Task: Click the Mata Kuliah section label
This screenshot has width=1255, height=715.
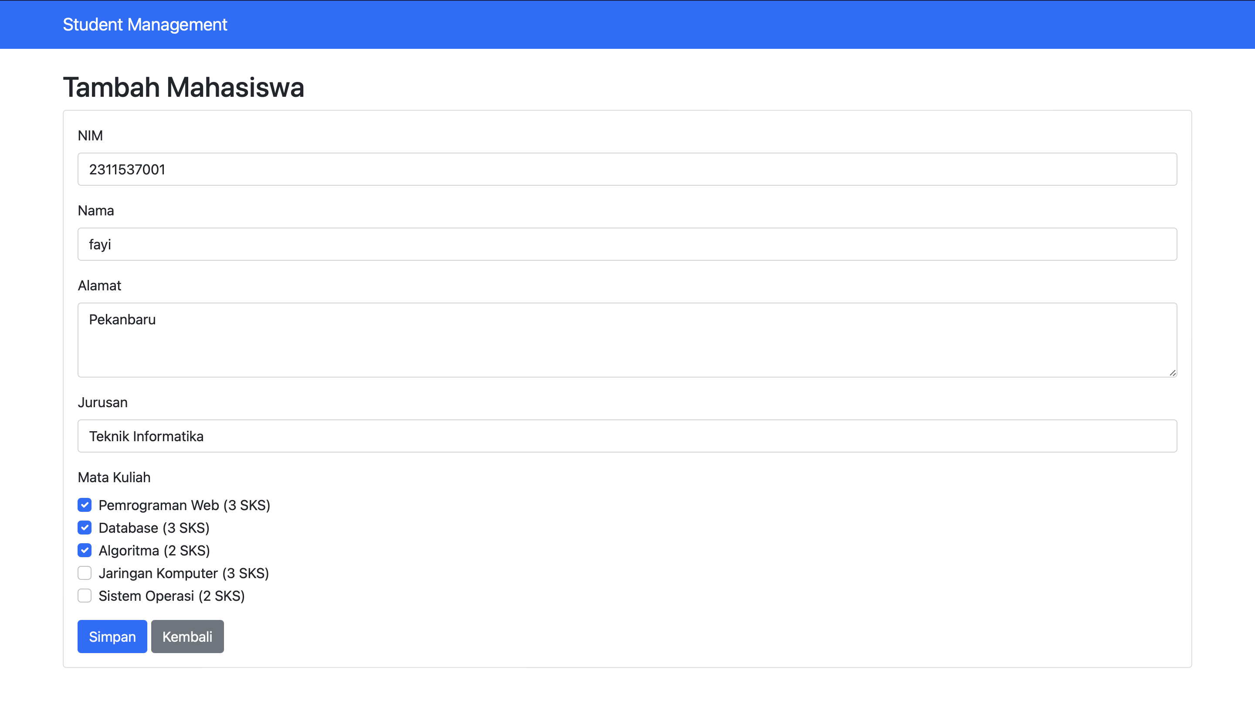Action: (114, 477)
